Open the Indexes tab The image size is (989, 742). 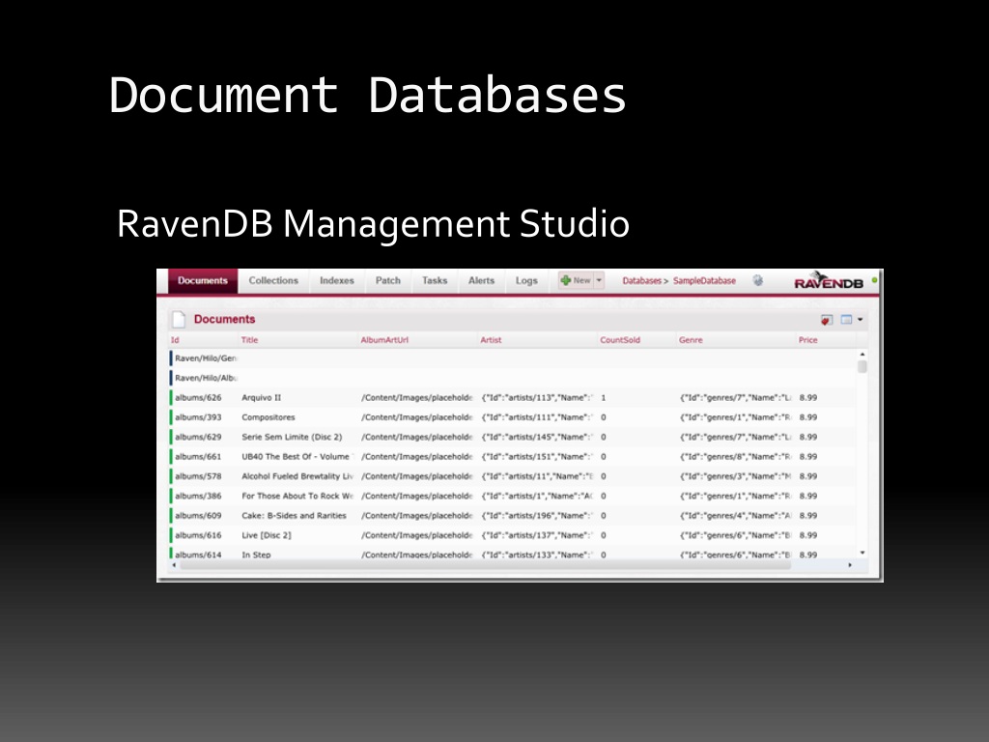pyautogui.click(x=337, y=281)
